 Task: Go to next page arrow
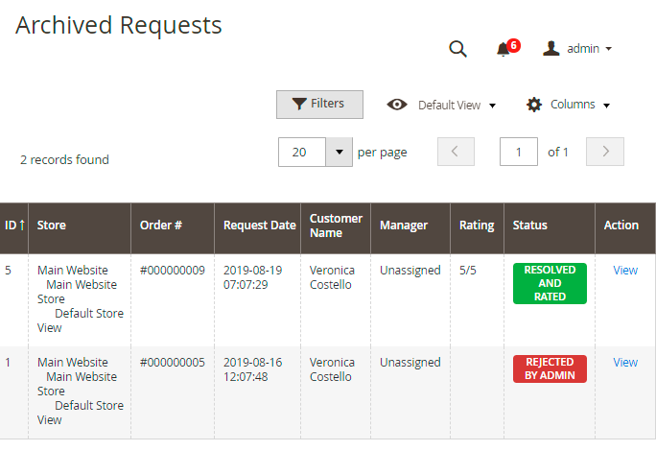[x=605, y=152]
